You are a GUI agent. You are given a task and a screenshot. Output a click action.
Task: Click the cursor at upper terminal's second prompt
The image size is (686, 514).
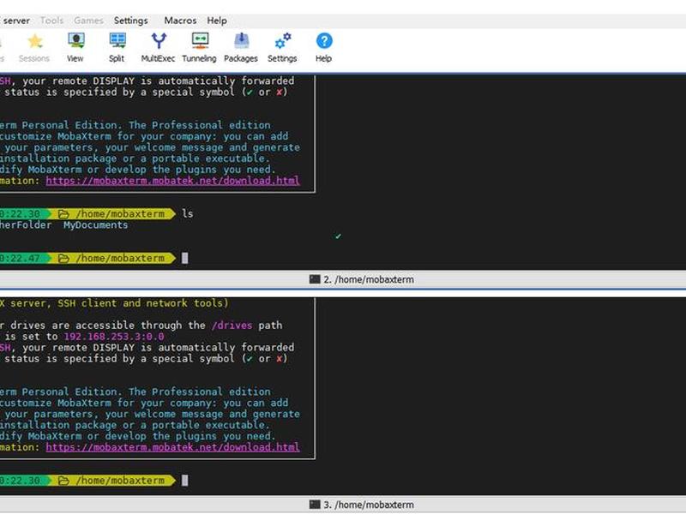[185, 259]
